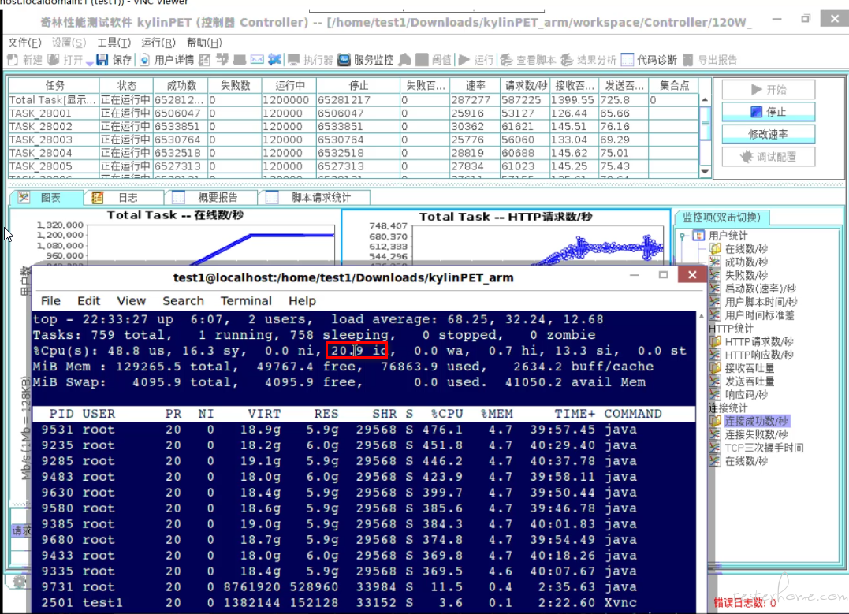
Task: Click the 执行器 monitor icon in toolbar
Action: pyautogui.click(x=293, y=60)
